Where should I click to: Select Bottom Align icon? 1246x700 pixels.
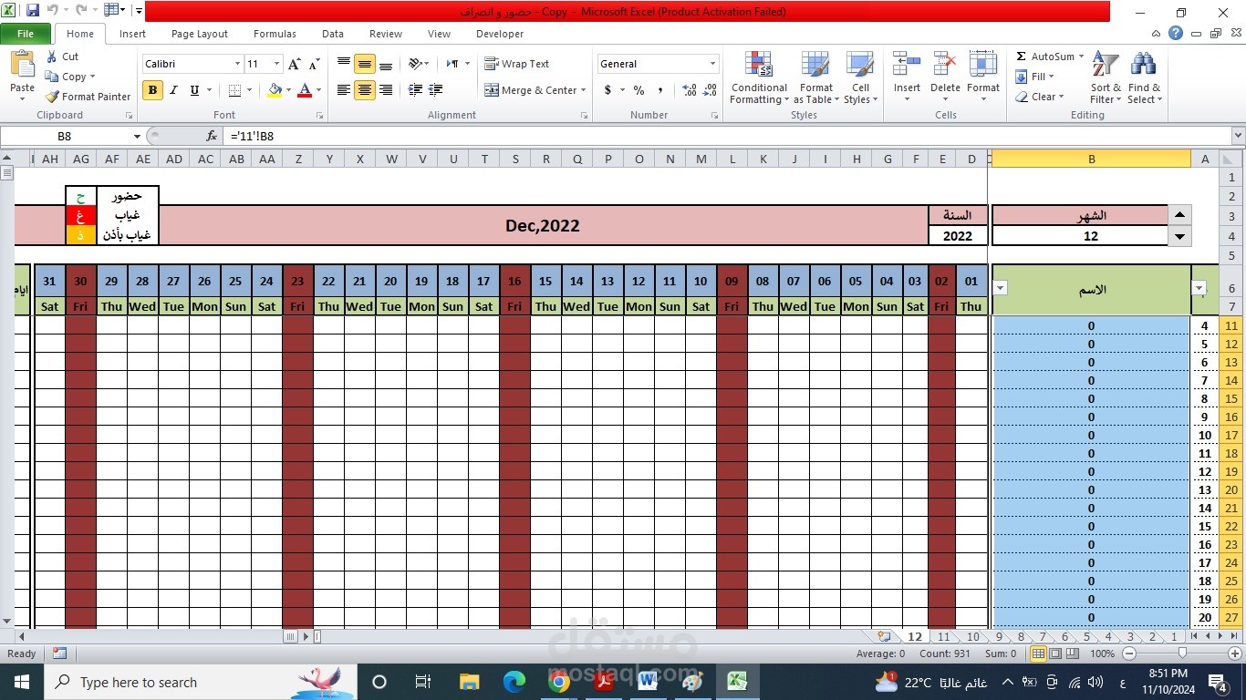pos(386,64)
